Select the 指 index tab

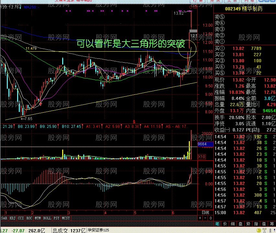click(256, 224)
